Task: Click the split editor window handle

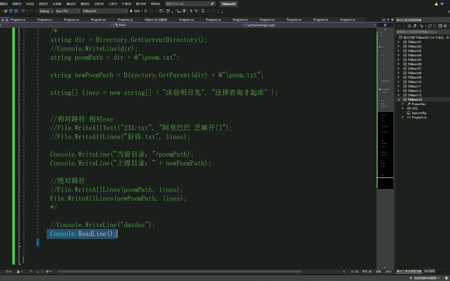Action: 385,25
